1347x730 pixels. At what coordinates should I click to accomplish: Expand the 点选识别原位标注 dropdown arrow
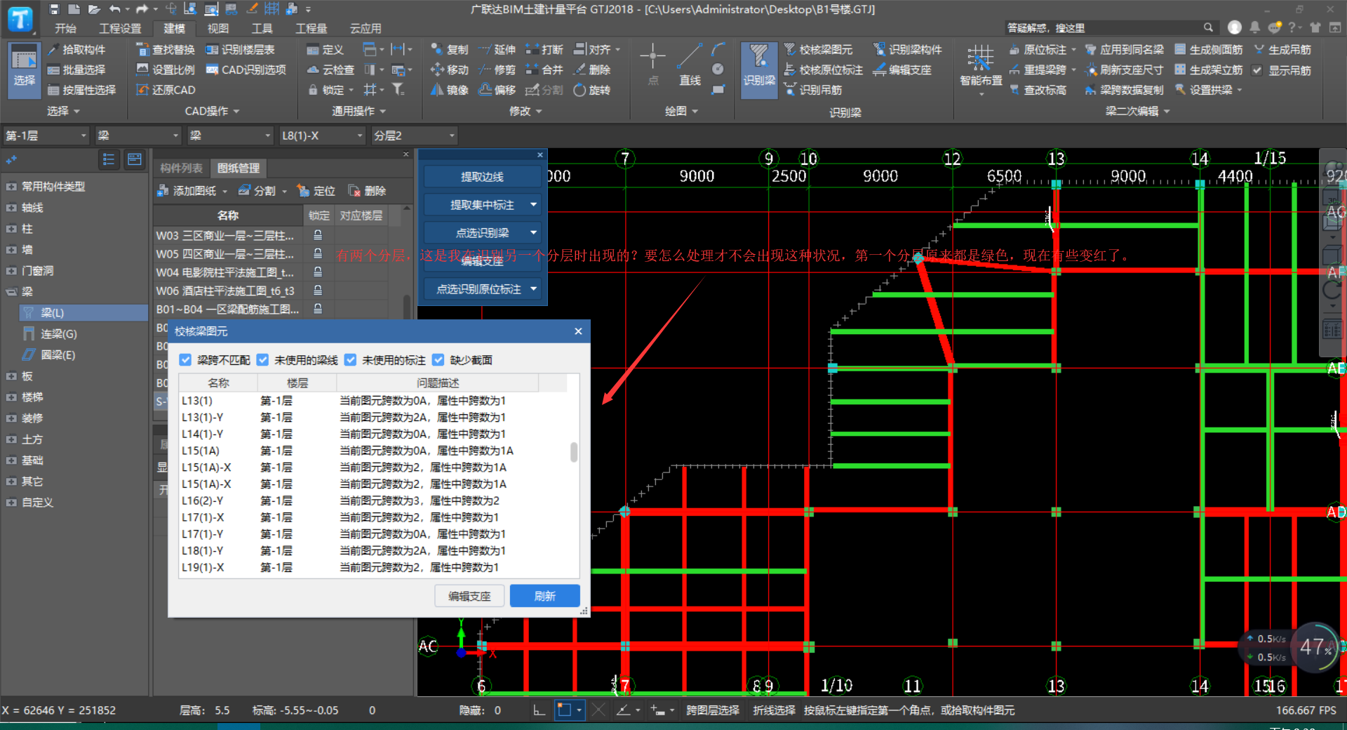point(534,289)
